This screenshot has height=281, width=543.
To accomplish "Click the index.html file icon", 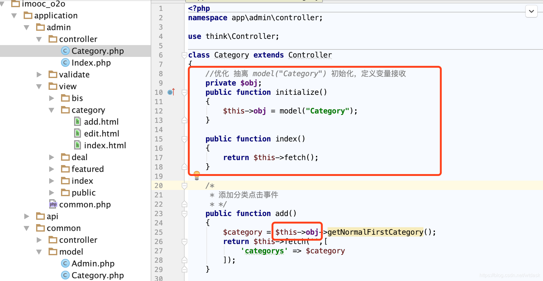I will [78, 145].
